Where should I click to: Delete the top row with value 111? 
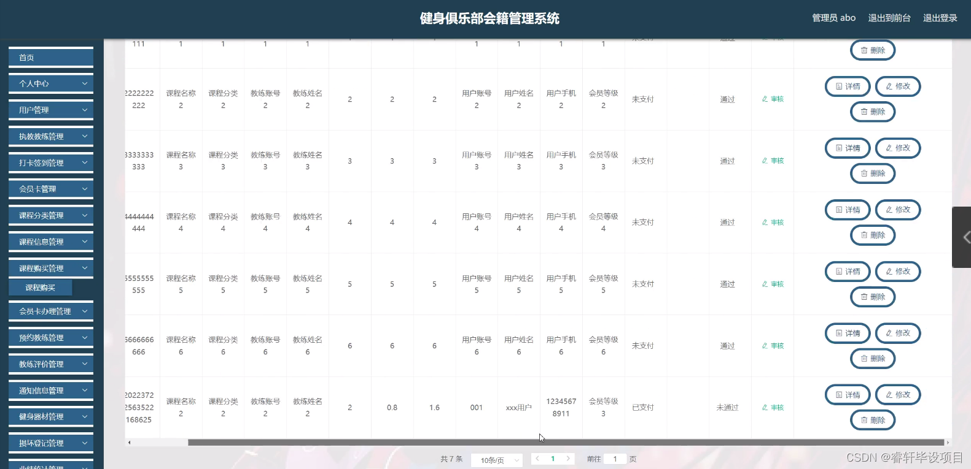(873, 50)
